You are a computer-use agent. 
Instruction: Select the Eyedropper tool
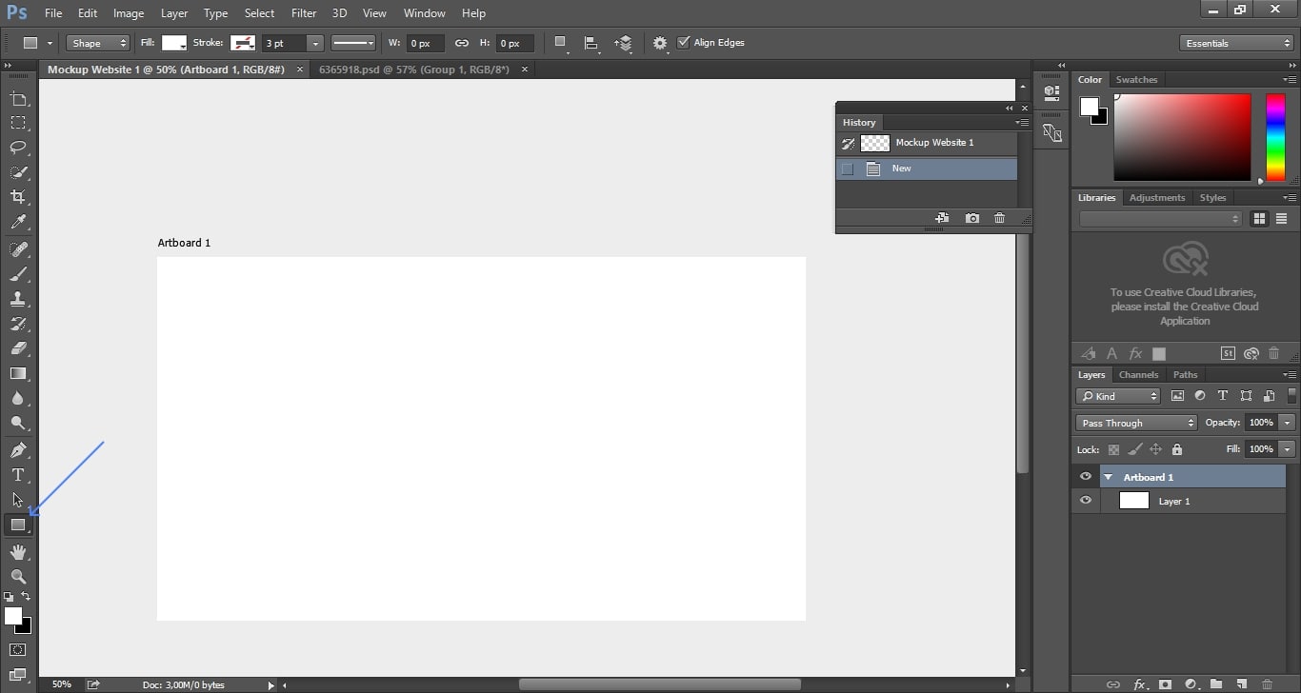click(x=18, y=223)
